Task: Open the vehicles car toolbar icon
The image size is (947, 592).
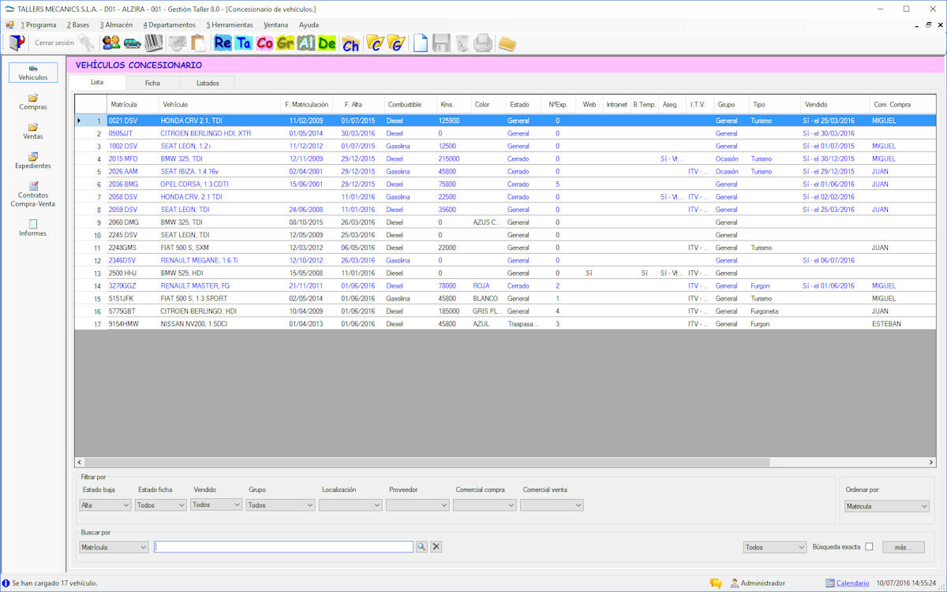Action: point(133,43)
